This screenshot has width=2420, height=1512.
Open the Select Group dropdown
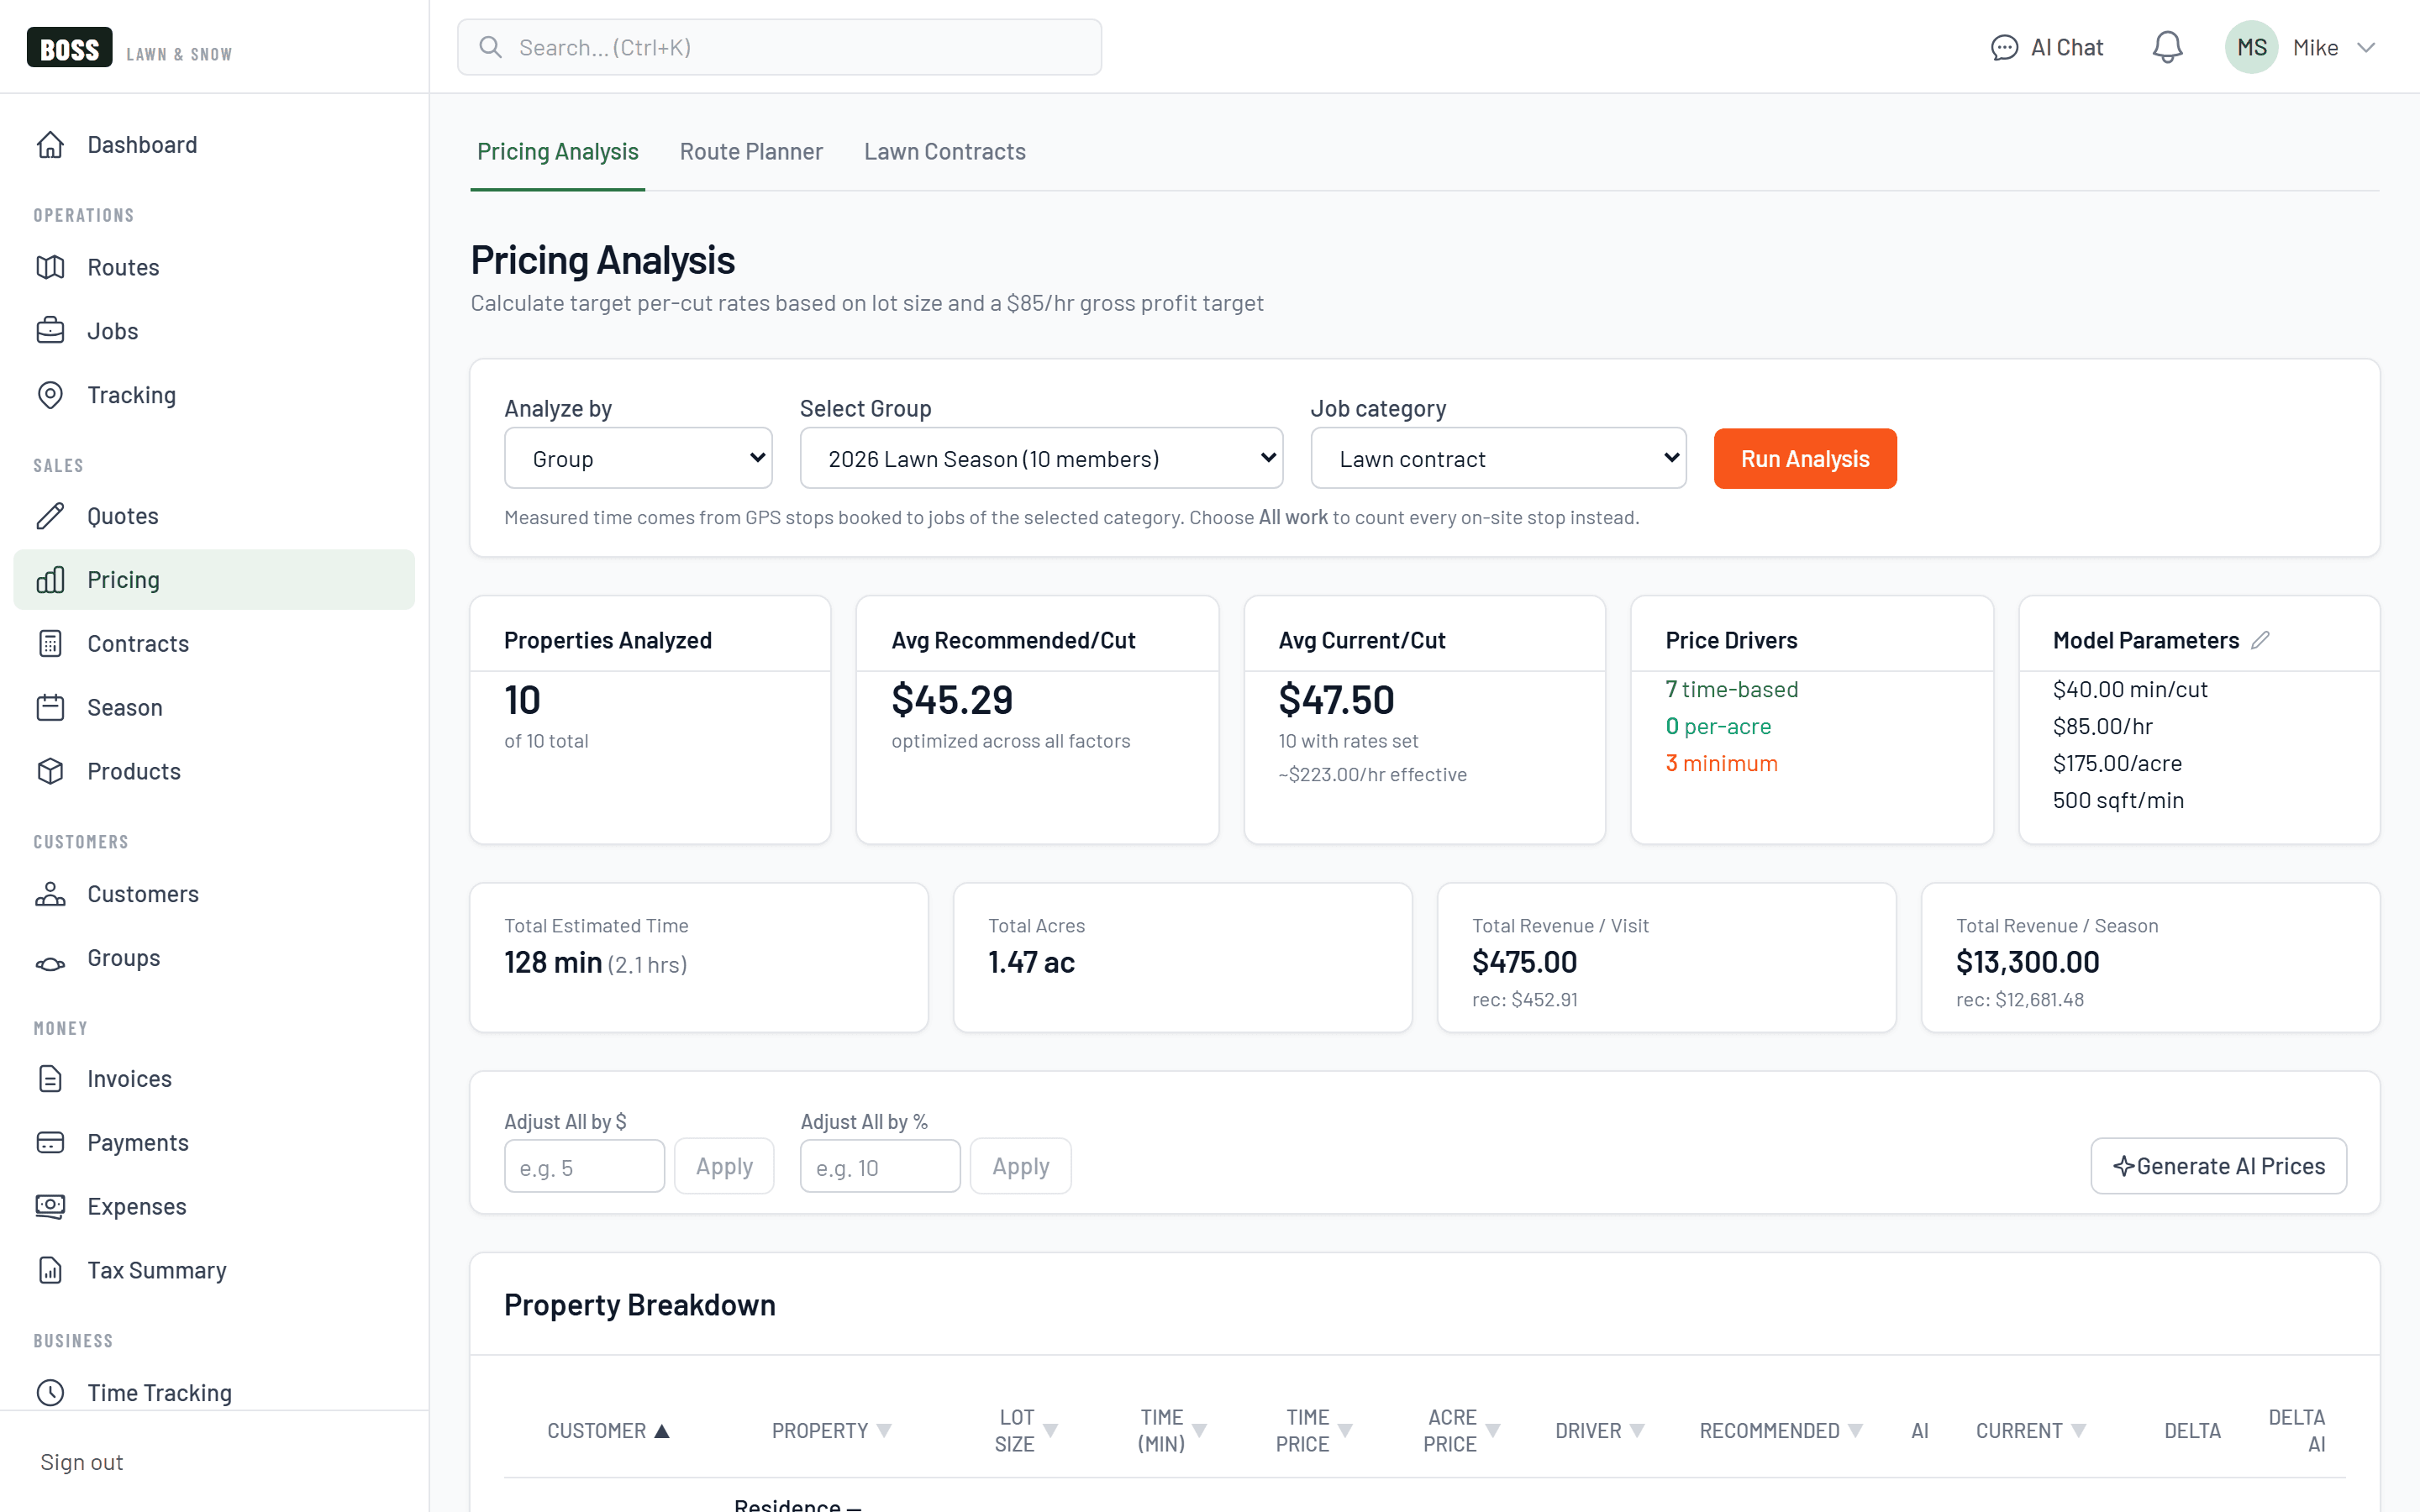(1041, 458)
